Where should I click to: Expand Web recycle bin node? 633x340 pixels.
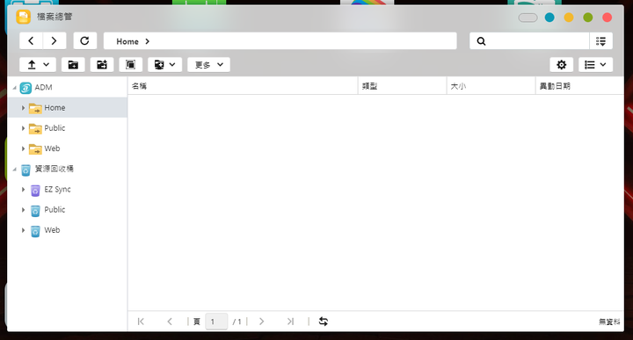[23, 230]
